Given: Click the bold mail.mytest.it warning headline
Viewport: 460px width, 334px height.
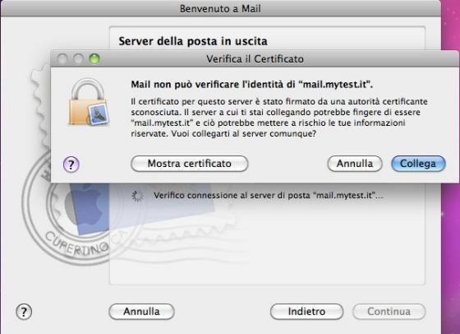Looking at the screenshot, I should (251, 85).
